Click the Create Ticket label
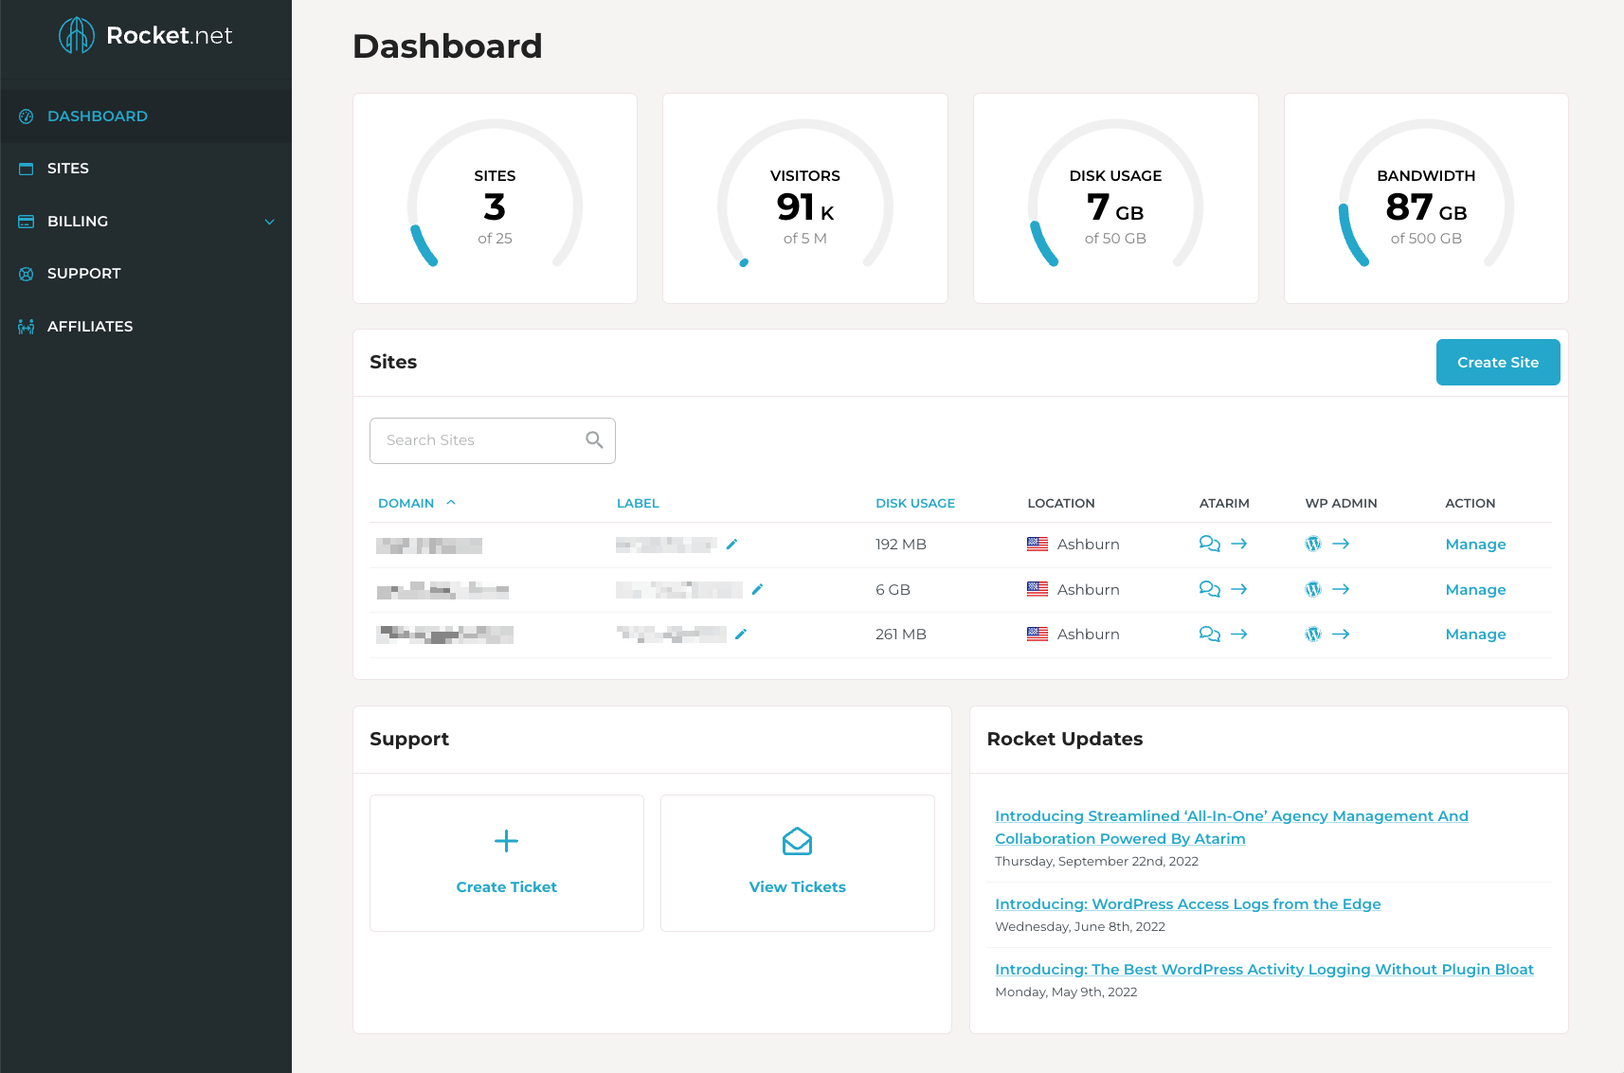 (507, 887)
